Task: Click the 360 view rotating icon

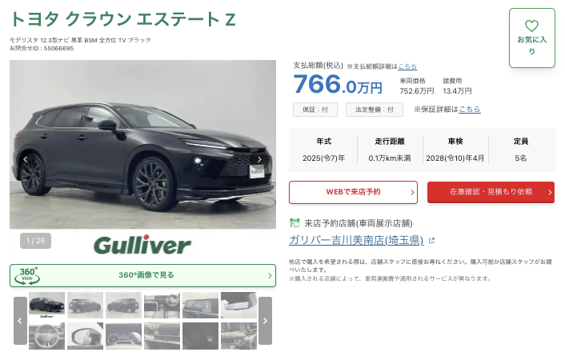Action: (27, 276)
